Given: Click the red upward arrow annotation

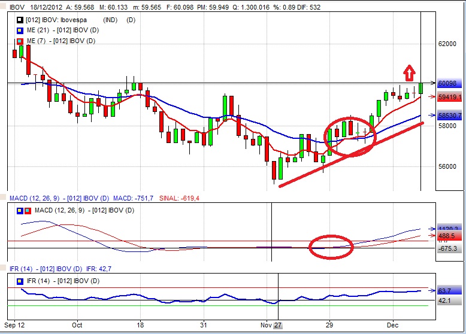Looking at the screenshot, I should coord(408,72).
